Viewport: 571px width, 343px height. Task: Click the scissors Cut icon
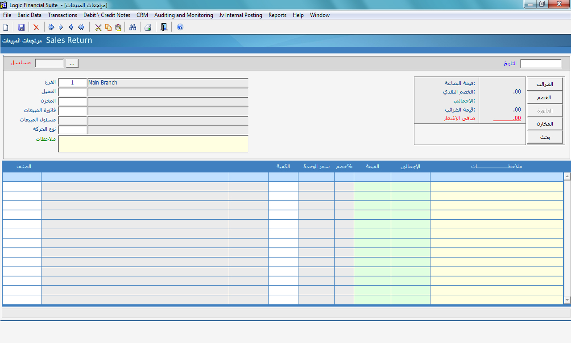(x=98, y=27)
